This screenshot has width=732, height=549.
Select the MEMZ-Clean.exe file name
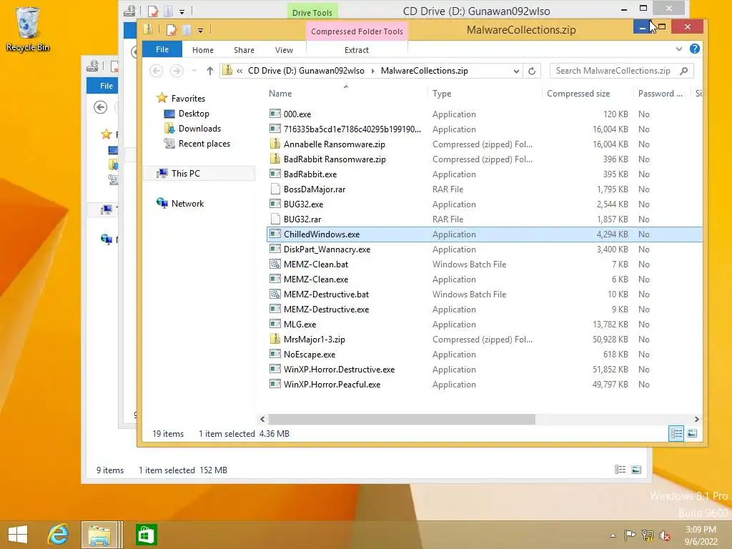(x=316, y=280)
